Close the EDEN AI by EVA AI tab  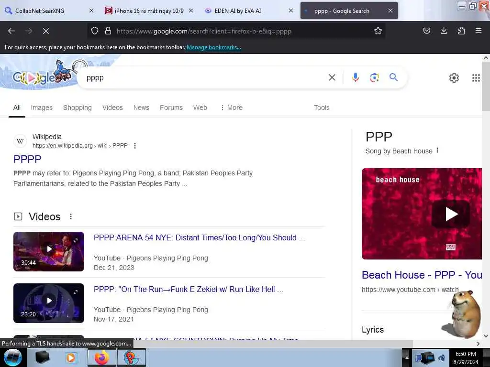coord(290,11)
